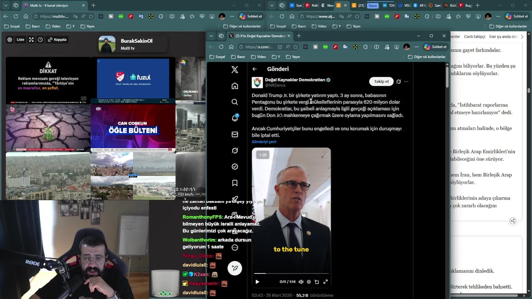Switch to T24 tab in Al Jazeera window

[x=388, y=5]
